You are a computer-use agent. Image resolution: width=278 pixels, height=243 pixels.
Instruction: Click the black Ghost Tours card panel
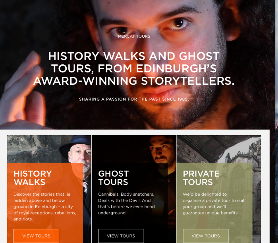click(130, 203)
